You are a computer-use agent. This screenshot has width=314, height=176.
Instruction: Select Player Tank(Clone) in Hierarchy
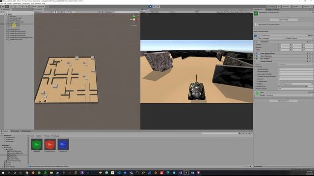16,22
